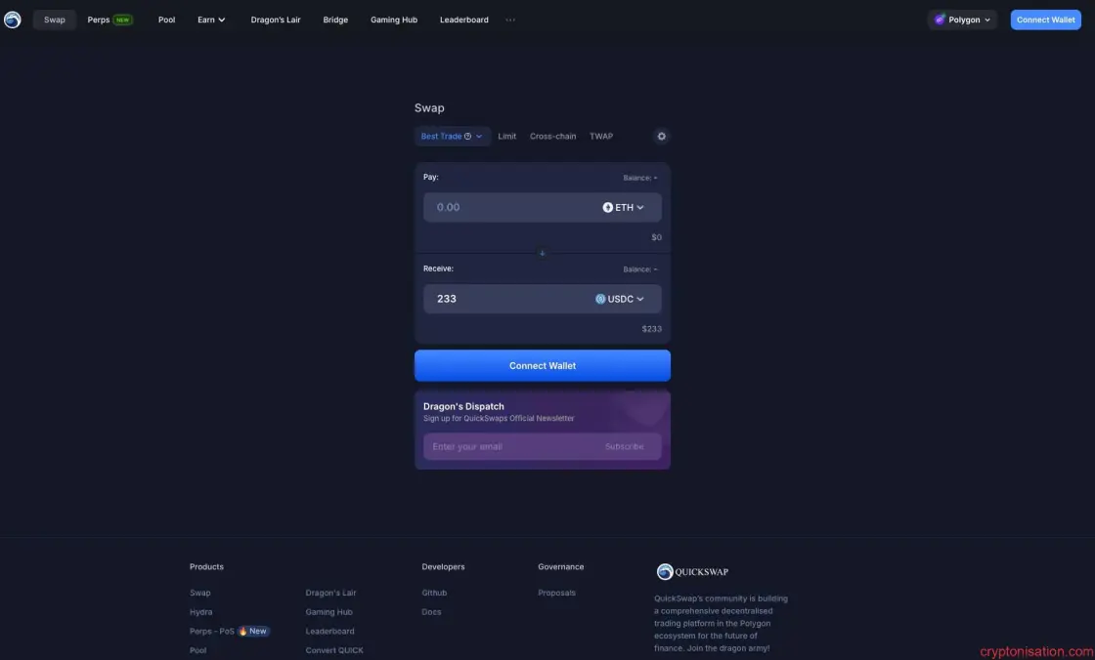Open the footer Docs link
Image resolution: width=1095 pixels, height=660 pixels.
(431, 612)
